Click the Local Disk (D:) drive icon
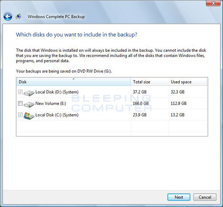This screenshot has width=223, height=207. [29, 93]
